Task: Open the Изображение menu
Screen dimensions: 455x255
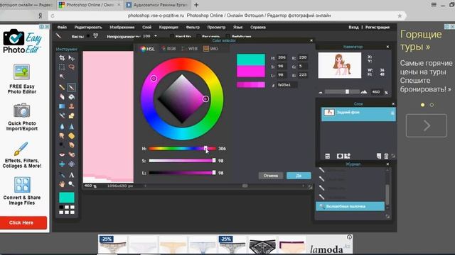Action: (x=122, y=27)
